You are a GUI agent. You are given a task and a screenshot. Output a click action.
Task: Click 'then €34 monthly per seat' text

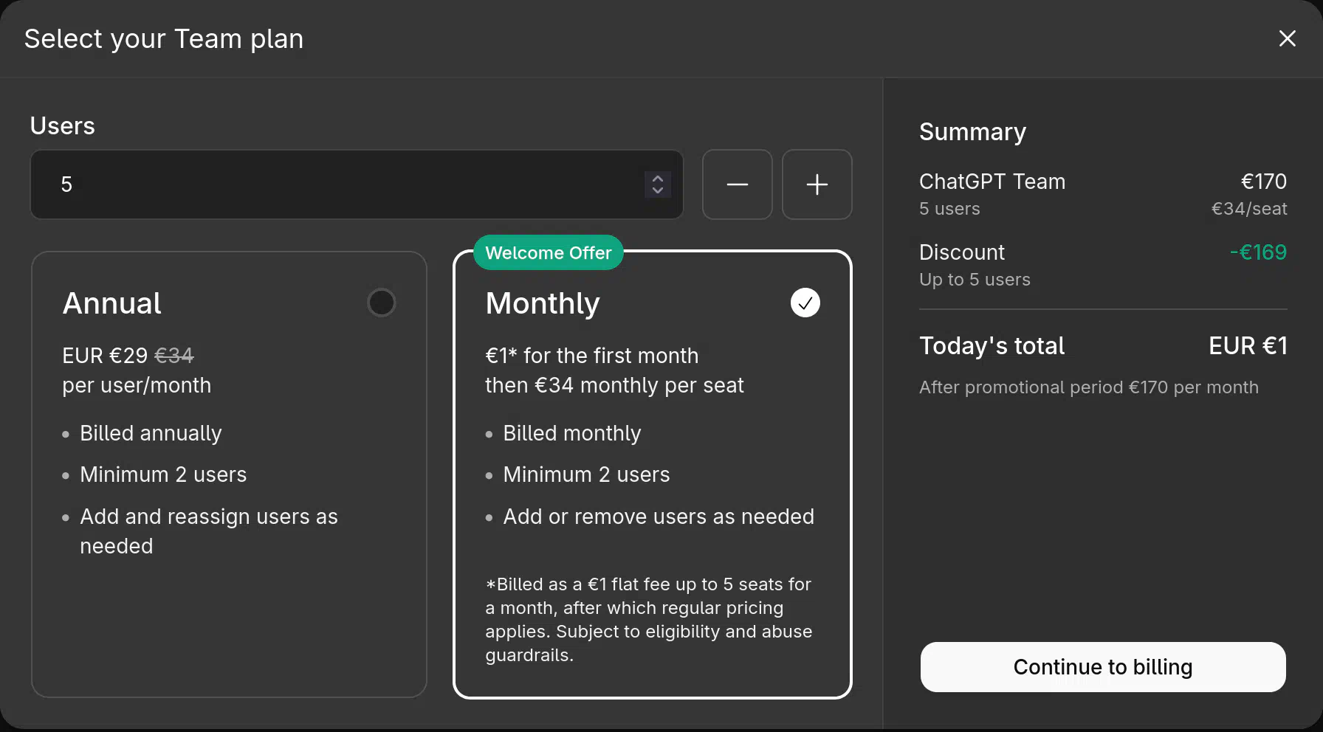coord(614,385)
